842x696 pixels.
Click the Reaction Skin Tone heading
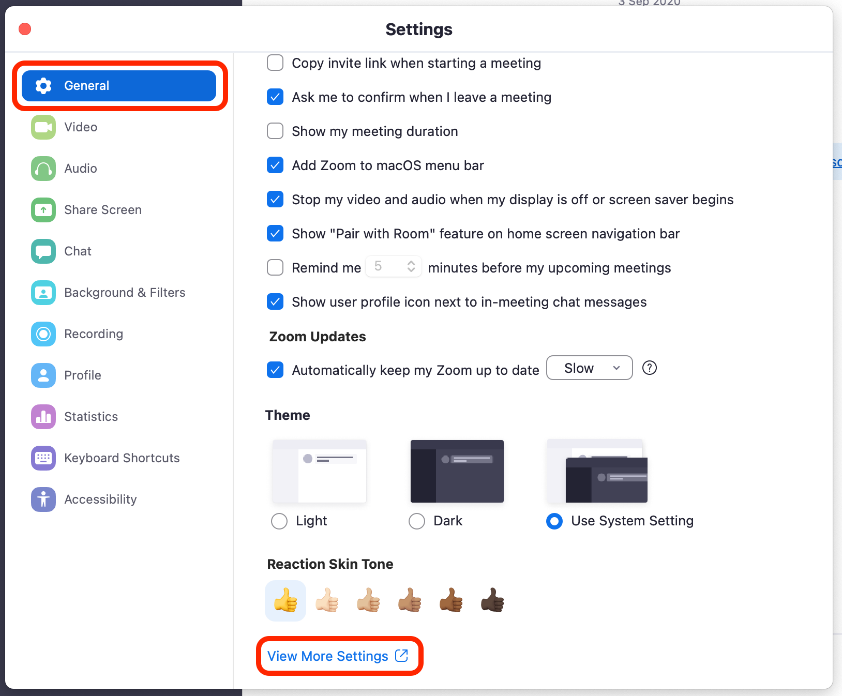[330, 564]
